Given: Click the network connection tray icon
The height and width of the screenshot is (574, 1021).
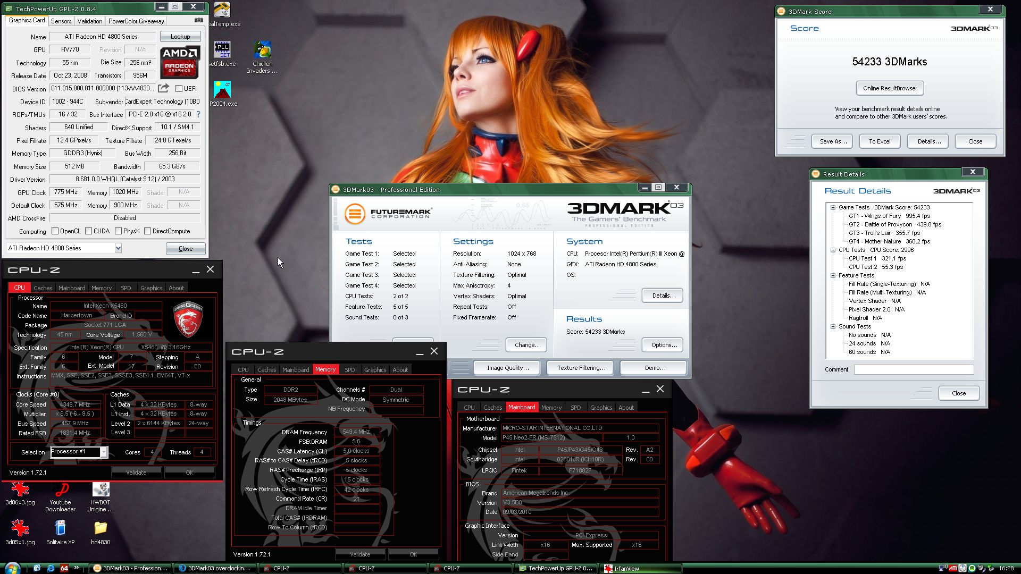Looking at the screenshot, I should (943, 568).
